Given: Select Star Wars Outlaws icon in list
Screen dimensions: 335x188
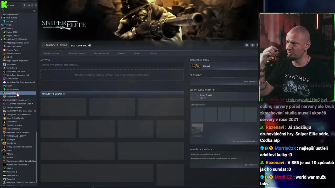Looking at the screenshot, I should pos(4,107).
